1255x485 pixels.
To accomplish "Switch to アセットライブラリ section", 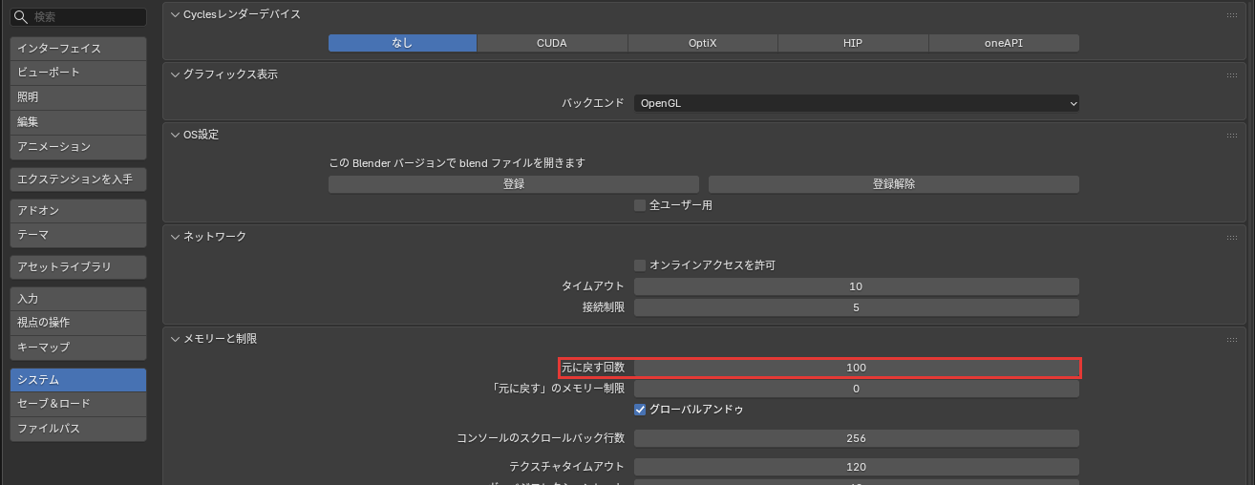I will pos(78,266).
